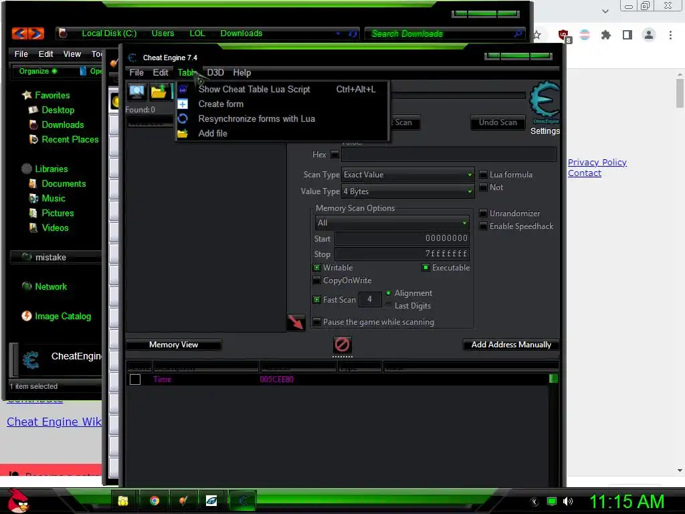Go forward with Explorer forward arrow
Screen dimensions: 685x514
coord(36,33)
